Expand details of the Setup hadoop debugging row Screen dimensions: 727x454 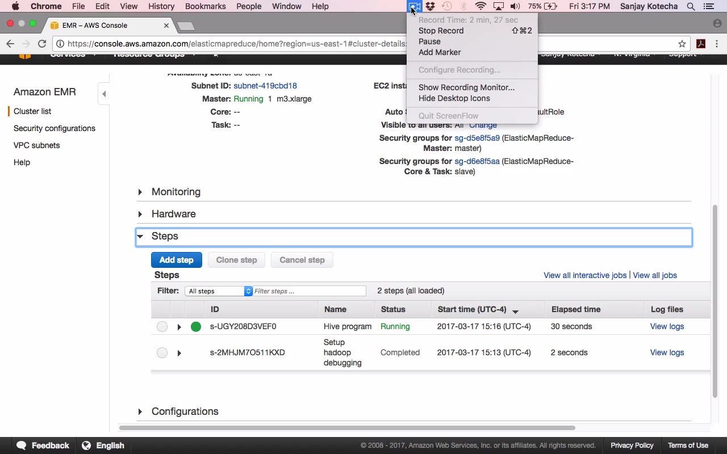click(179, 353)
